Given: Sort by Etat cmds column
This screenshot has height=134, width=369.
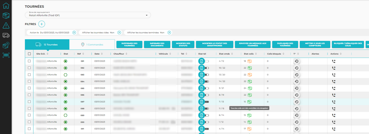Looking at the screenshot, I should (x=226, y=54).
